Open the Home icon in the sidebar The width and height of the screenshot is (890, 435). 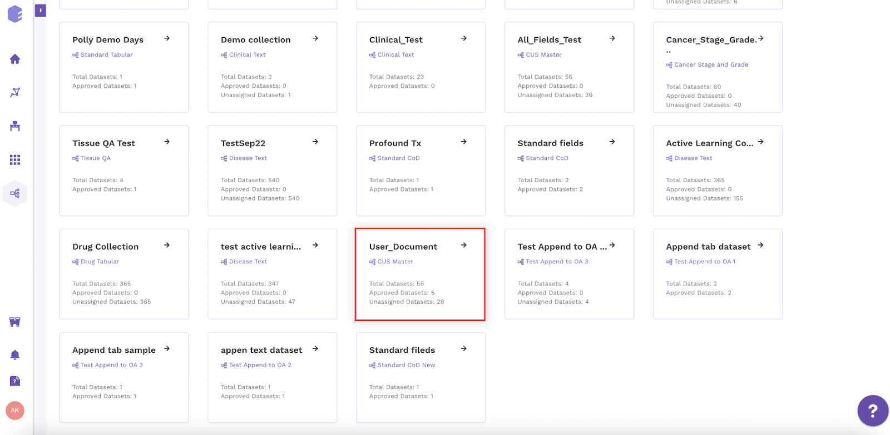15,59
